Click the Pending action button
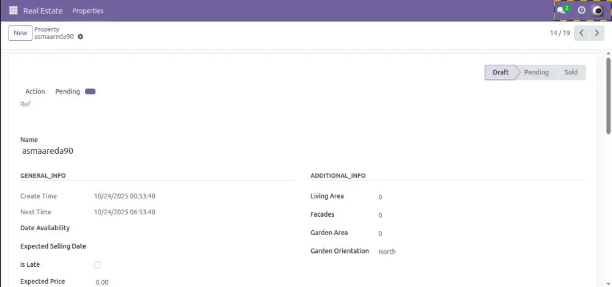This screenshot has height=287, width=612. [67, 92]
